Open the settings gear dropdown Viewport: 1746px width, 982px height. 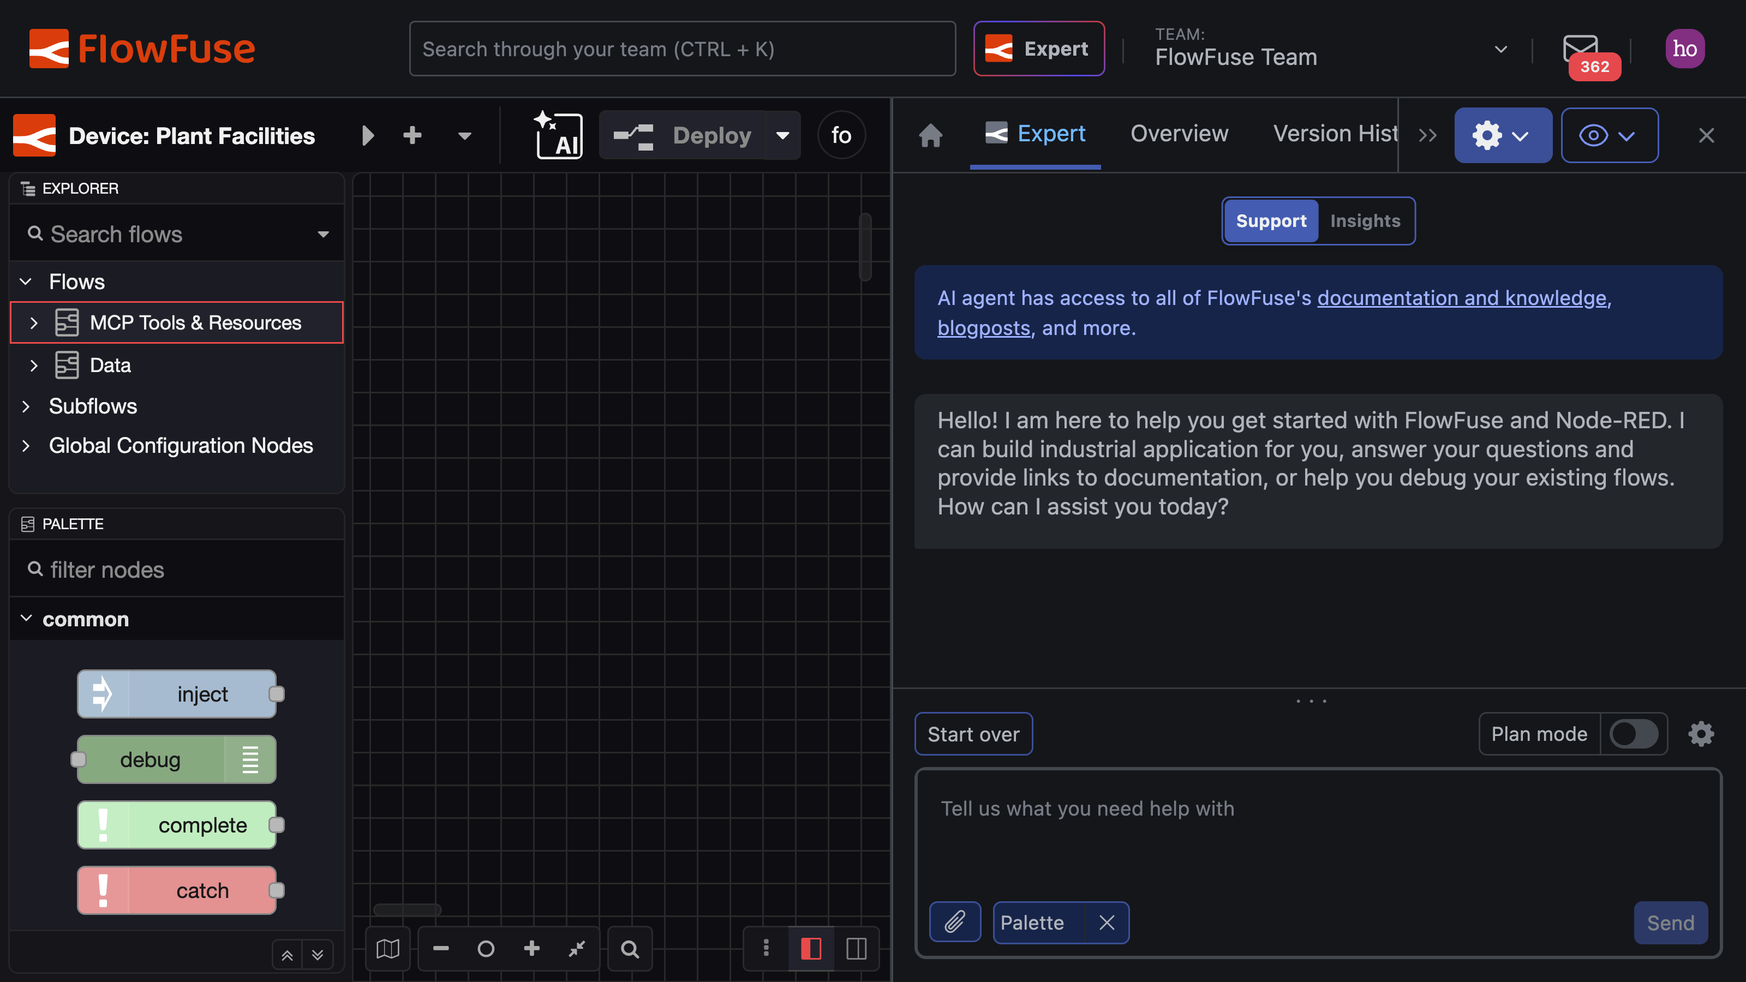pyautogui.click(x=1503, y=135)
